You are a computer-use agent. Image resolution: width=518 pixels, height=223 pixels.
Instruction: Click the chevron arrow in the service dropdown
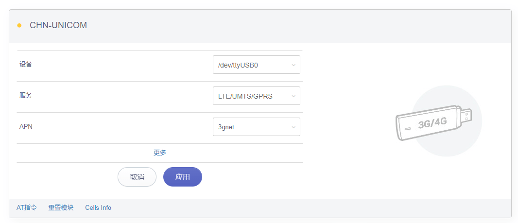coord(294,96)
